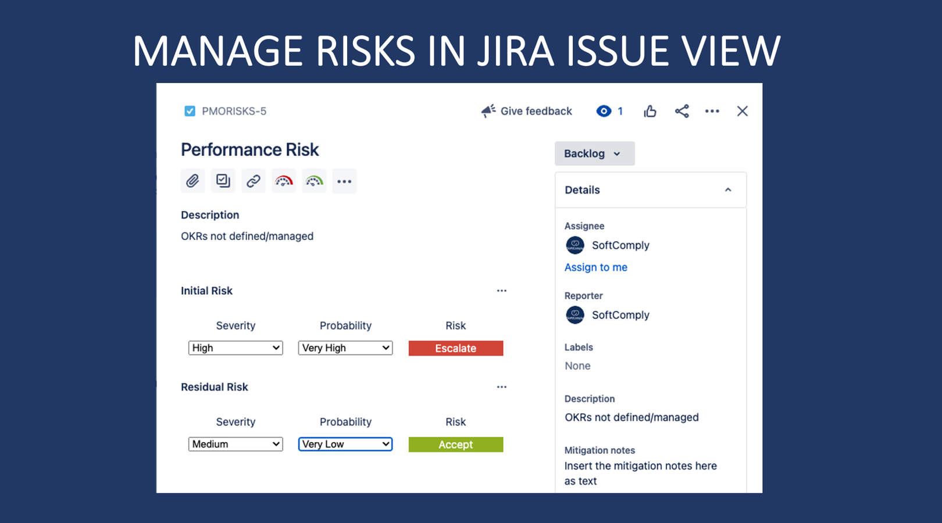This screenshot has height=523, width=942.
Task: Click the attachment paperclip icon
Action: click(x=192, y=181)
